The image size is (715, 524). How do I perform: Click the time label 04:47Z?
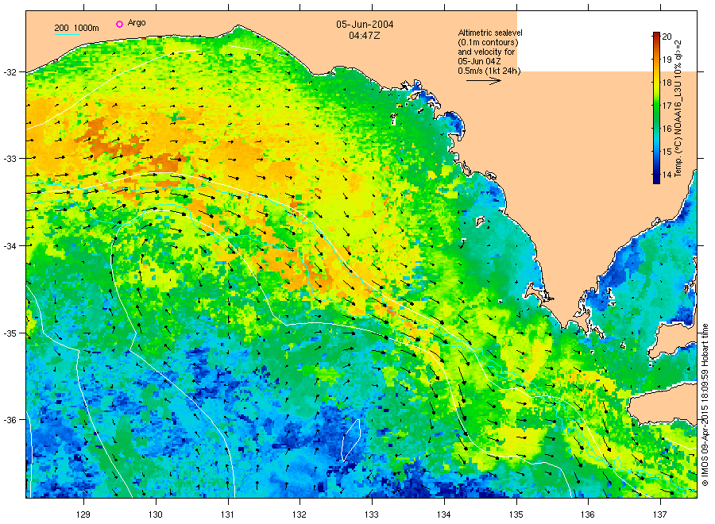pyautogui.click(x=365, y=36)
